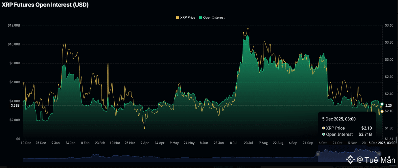Click the 2.20 current price axis label
This screenshot has height=168, width=398.
[x=388, y=105]
